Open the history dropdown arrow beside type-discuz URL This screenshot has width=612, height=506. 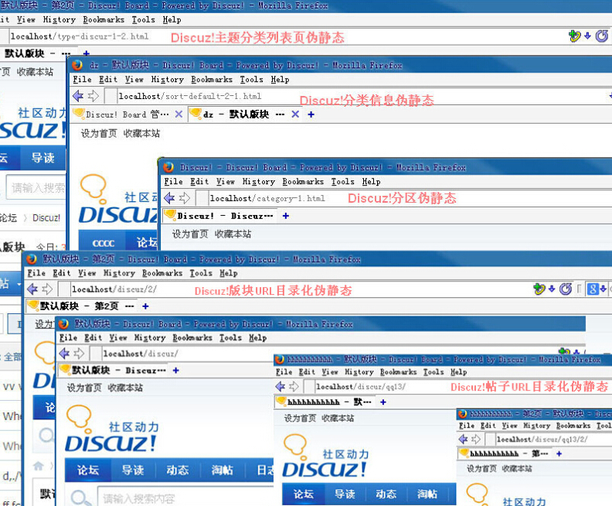[x=587, y=36]
